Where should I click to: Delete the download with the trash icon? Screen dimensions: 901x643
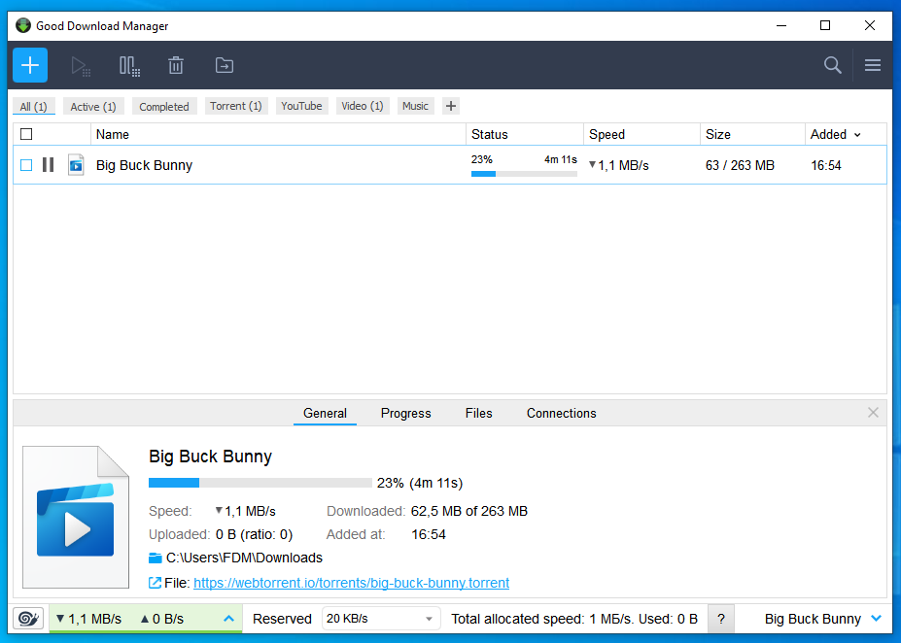[176, 65]
